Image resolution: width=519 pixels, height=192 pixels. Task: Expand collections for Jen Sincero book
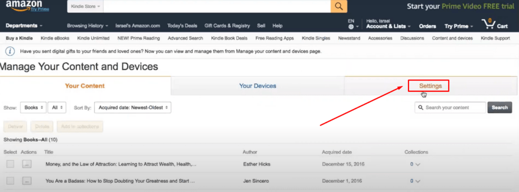pos(415,181)
